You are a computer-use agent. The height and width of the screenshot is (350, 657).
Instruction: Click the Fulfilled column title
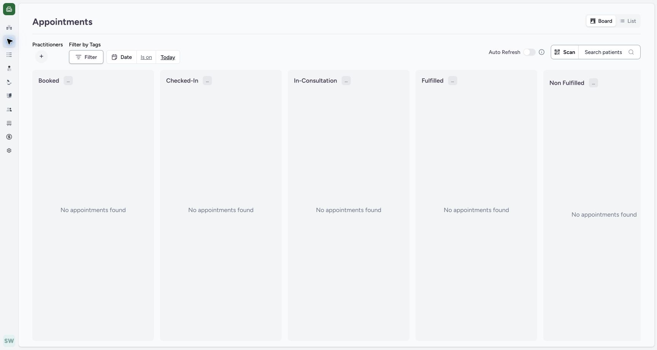tap(432, 81)
